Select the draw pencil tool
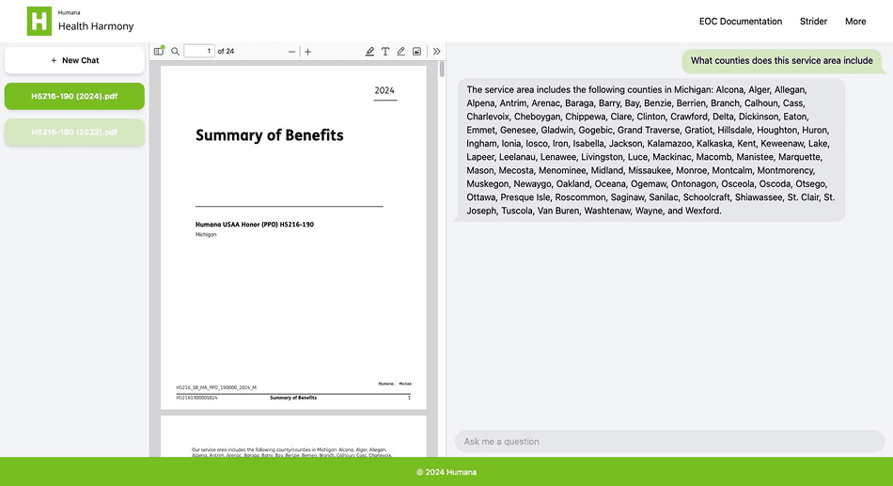893x486 pixels. tap(401, 52)
